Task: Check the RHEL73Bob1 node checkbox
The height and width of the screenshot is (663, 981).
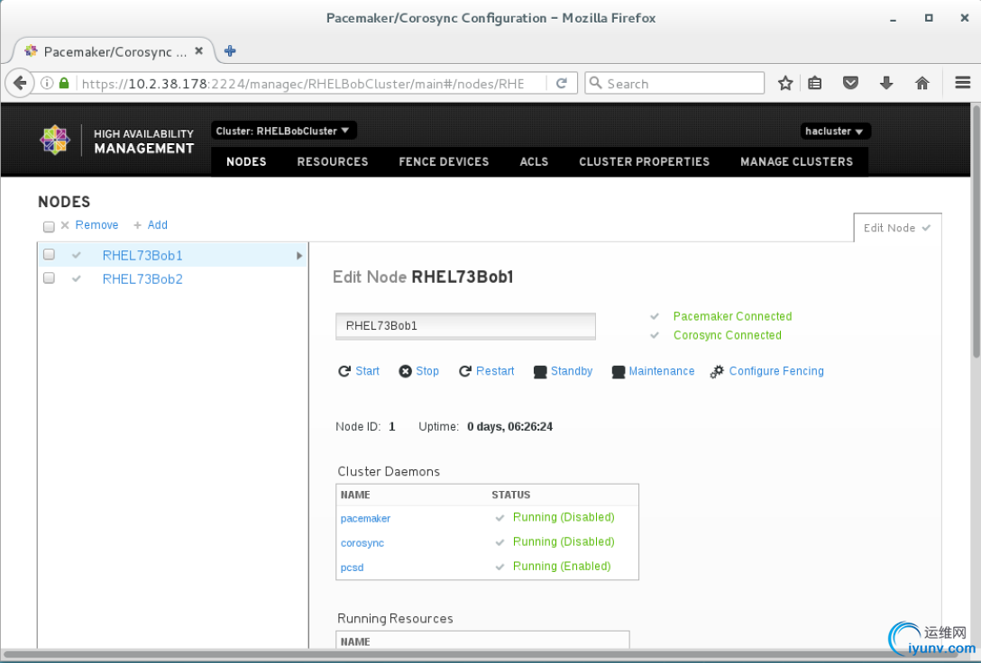Action: [49, 254]
